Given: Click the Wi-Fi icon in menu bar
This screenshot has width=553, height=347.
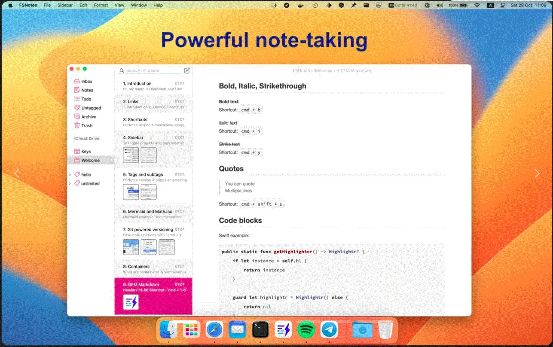Looking at the screenshot, I should (477, 5).
